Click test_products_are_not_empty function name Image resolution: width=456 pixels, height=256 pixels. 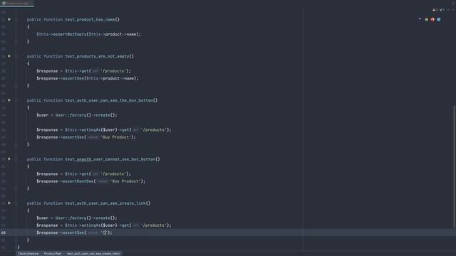coord(97,56)
